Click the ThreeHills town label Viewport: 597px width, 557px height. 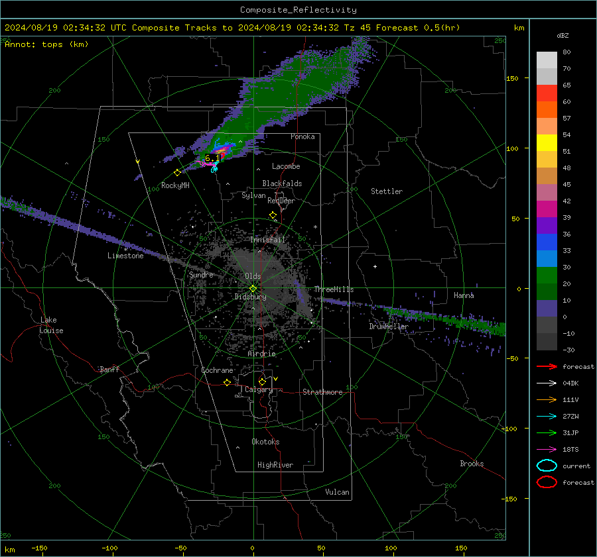(x=334, y=289)
